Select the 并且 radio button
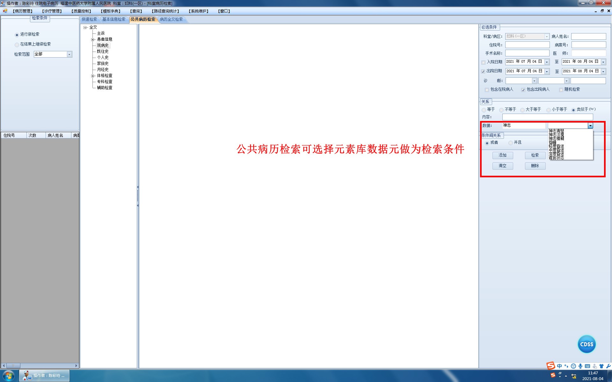Screen dimensions: 612x382 tap(511, 143)
